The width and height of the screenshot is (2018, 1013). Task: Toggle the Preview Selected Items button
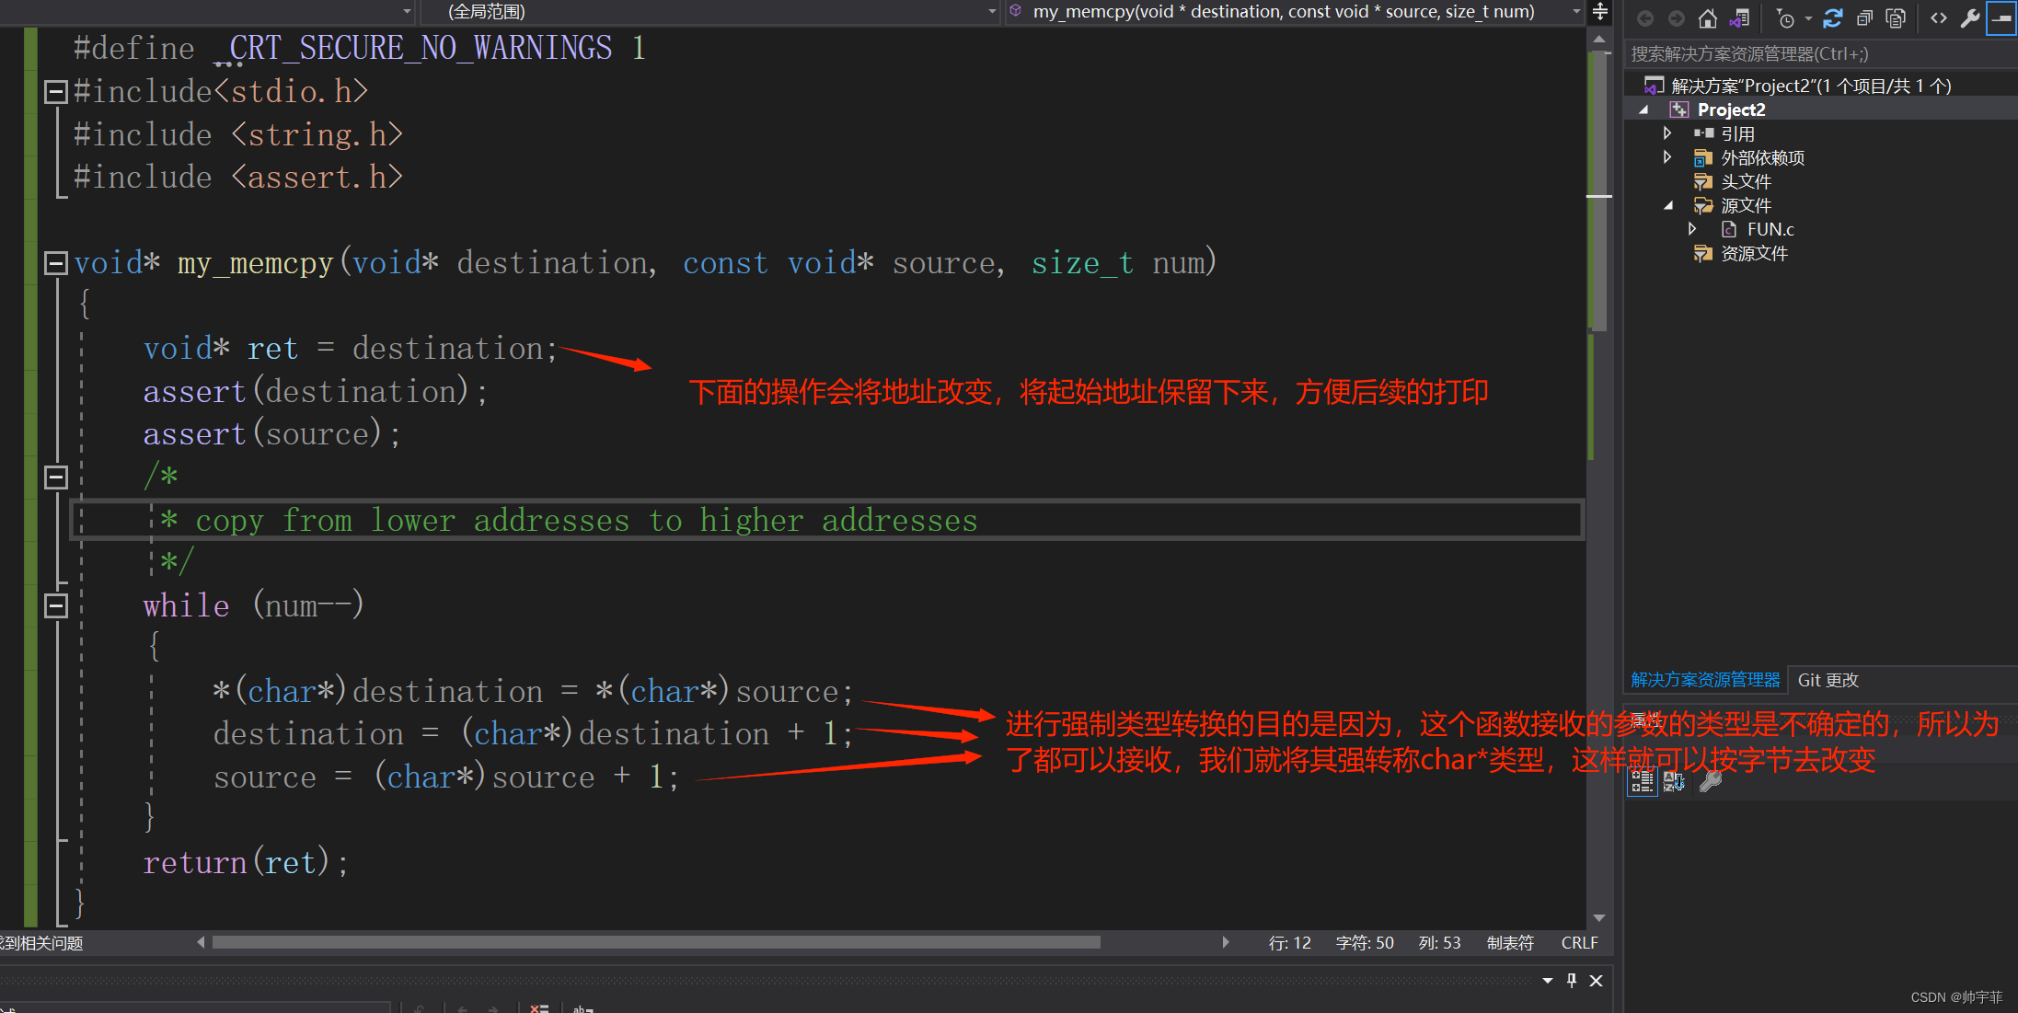tap(2001, 18)
